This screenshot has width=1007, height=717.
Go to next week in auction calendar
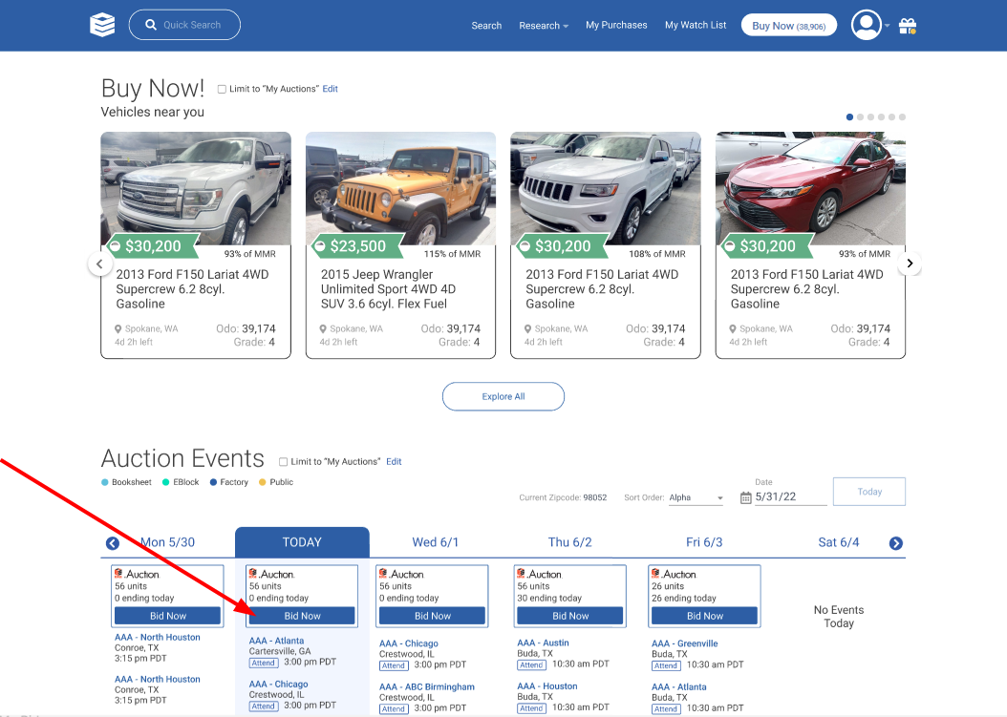click(x=896, y=543)
